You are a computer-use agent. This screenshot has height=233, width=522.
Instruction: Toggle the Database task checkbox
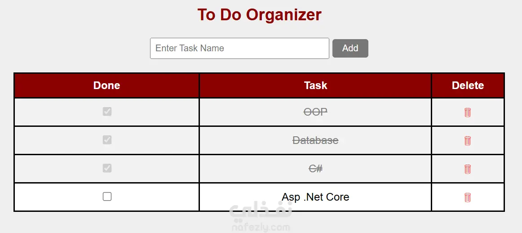point(107,140)
